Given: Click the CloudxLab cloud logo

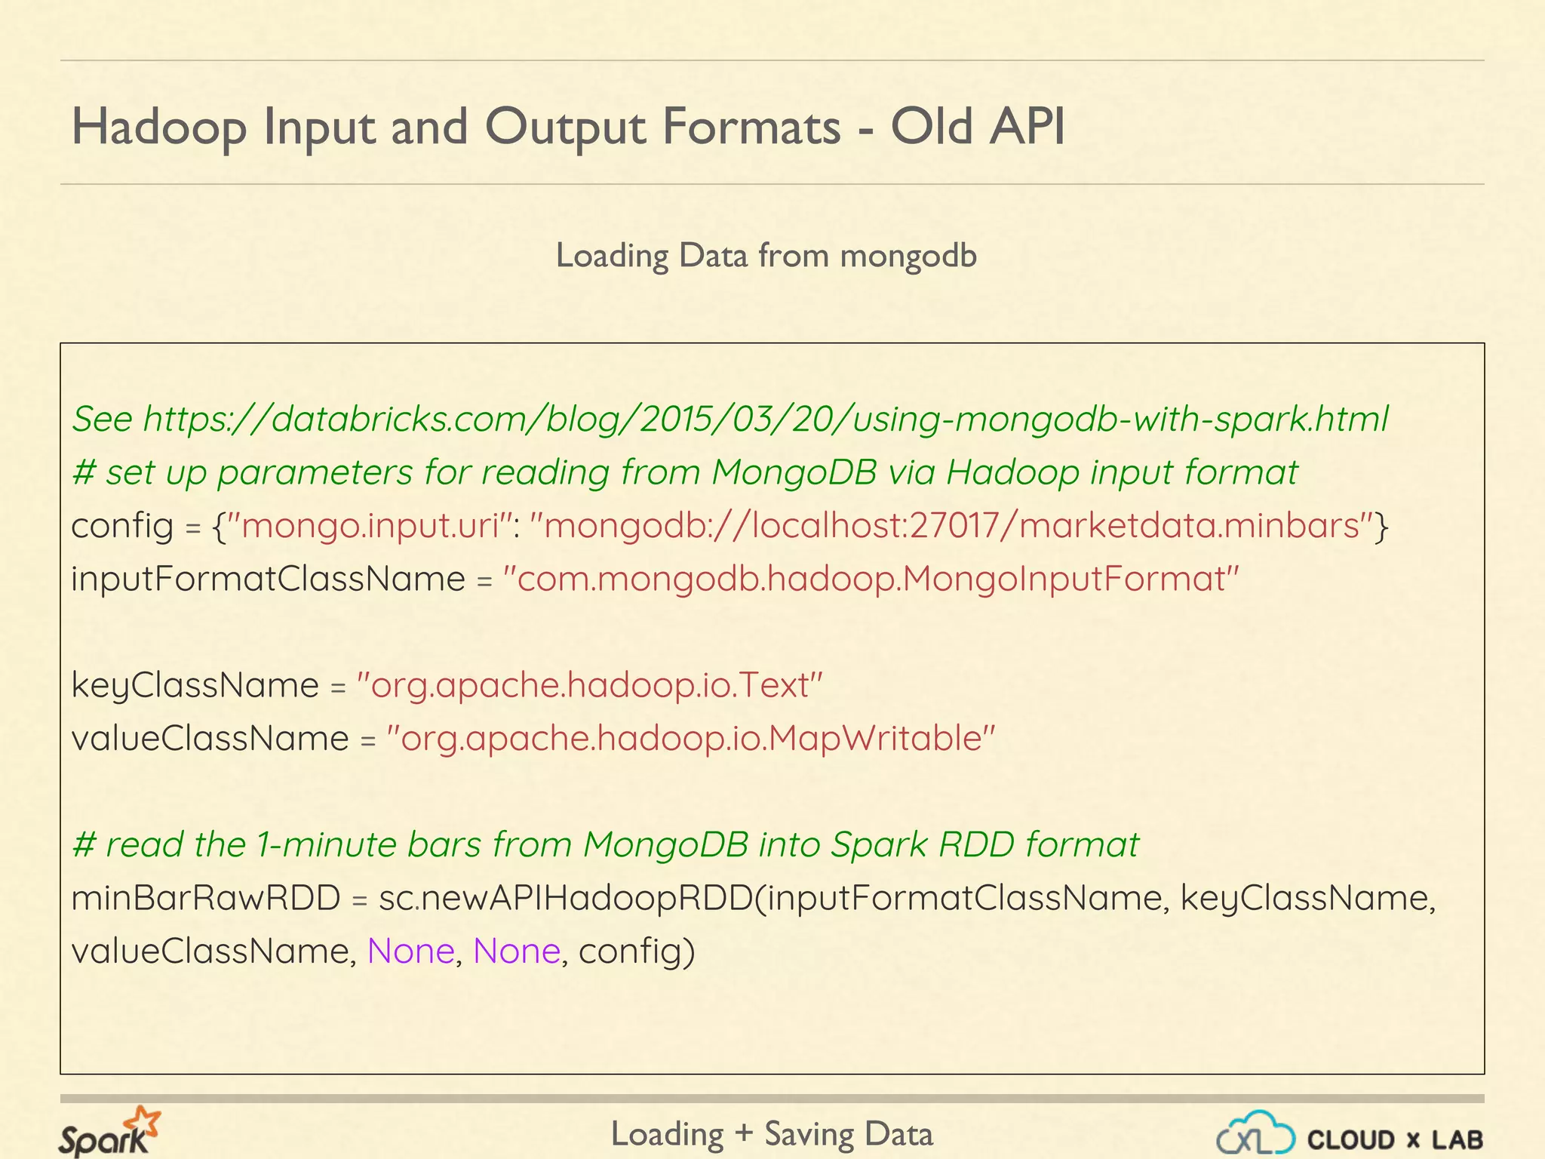Looking at the screenshot, I should [1255, 1133].
